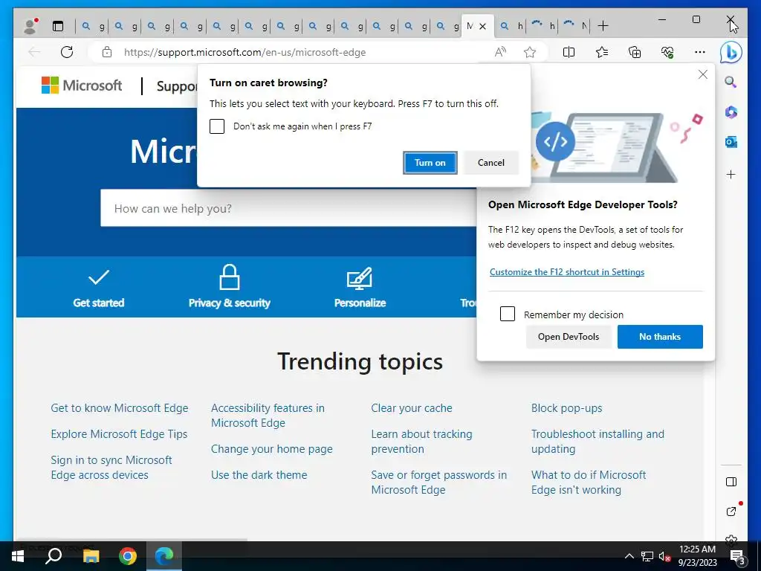
Task: Open the taskbar clock and date
Action: coord(697,556)
